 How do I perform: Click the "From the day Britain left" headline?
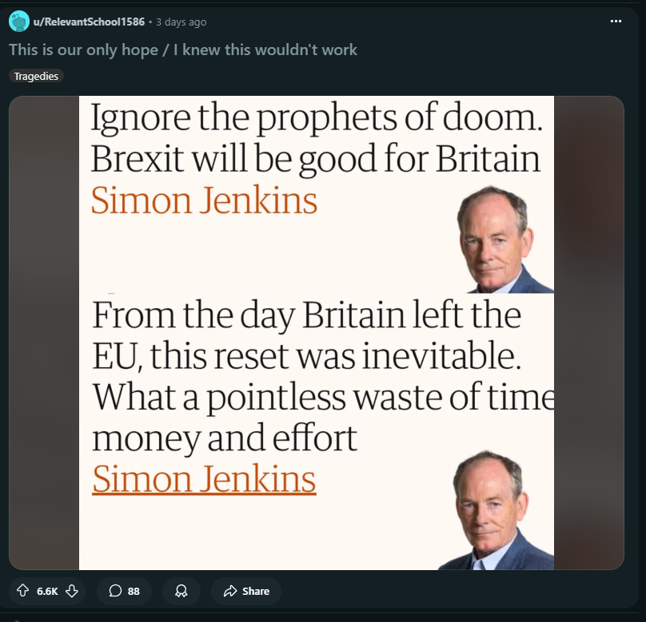point(306,316)
